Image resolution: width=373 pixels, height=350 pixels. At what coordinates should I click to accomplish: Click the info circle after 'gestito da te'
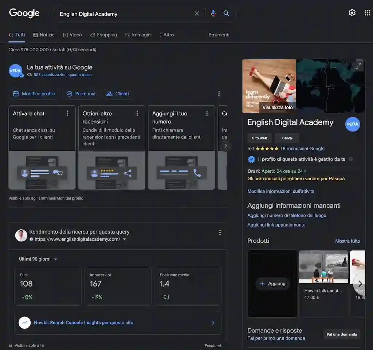[x=351, y=159]
